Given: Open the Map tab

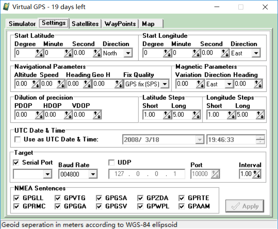Looking at the screenshot, I should (x=151, y=24).
